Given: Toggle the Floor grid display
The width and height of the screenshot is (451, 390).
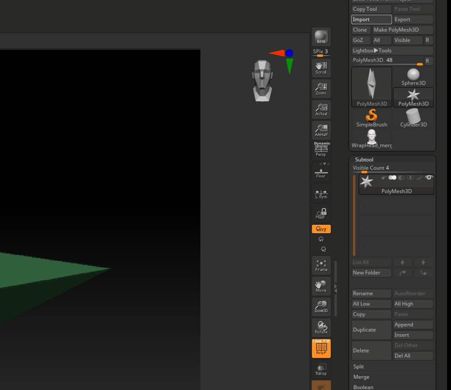Looking at the screenshot, I should (321, 172).
